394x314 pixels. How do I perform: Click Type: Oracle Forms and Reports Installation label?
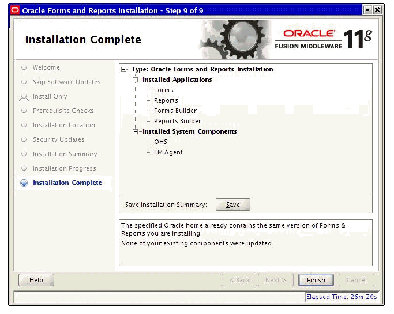(x=202, y=69)
